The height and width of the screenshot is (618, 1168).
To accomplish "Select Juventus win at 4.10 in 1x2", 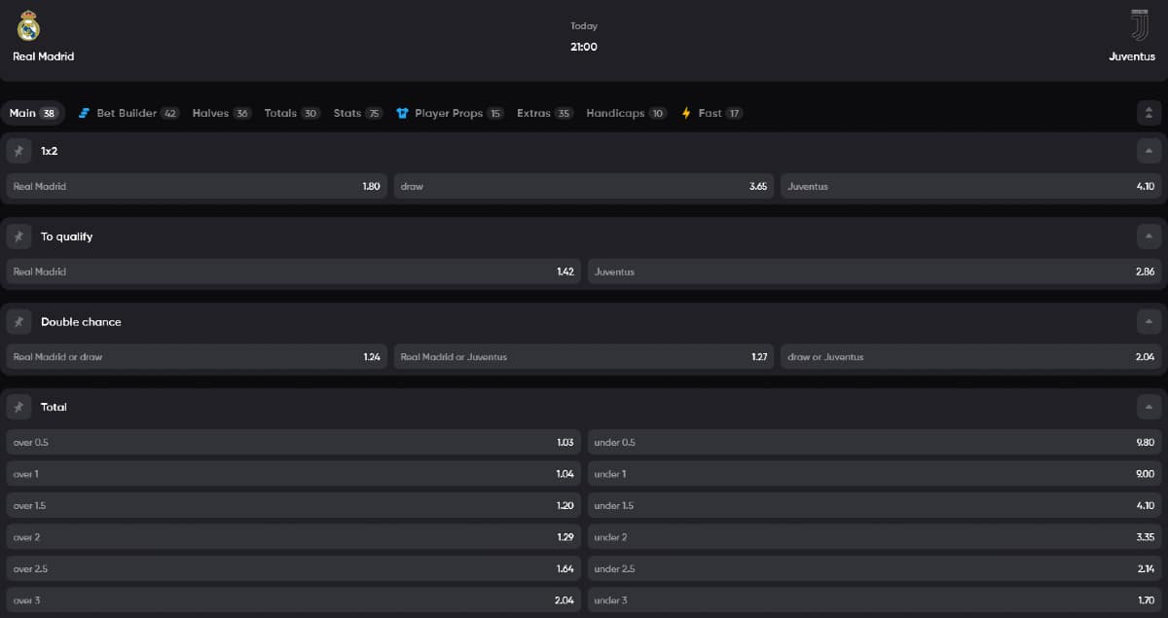I will pos(971,186).
